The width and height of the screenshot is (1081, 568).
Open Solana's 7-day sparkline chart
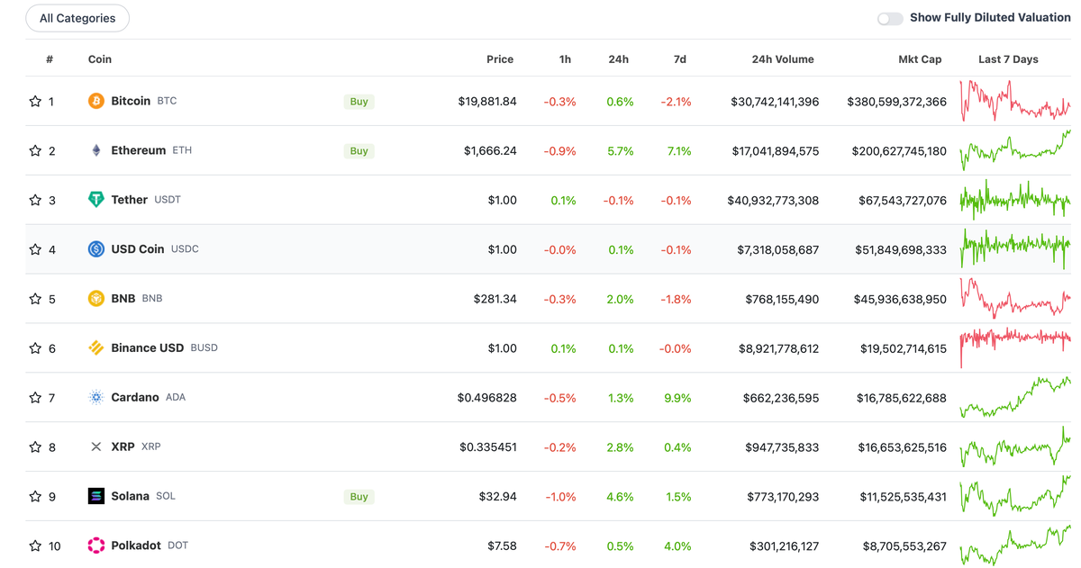1015,496
